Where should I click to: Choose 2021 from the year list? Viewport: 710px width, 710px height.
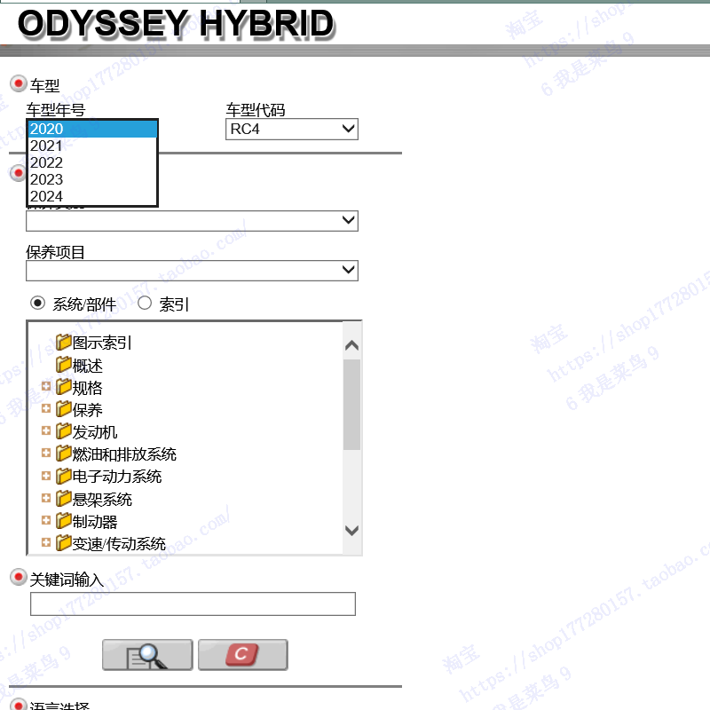(x=92, y=146)
